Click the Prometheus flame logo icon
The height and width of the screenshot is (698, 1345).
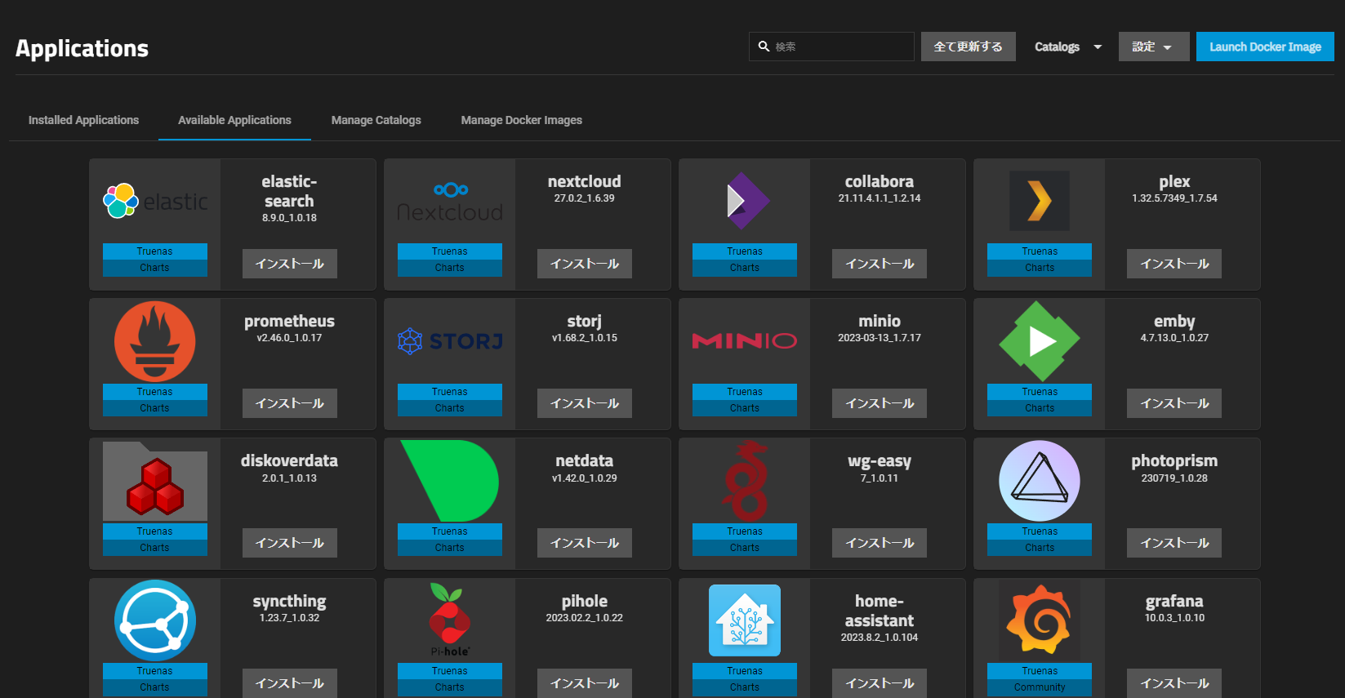coord(154,341)
